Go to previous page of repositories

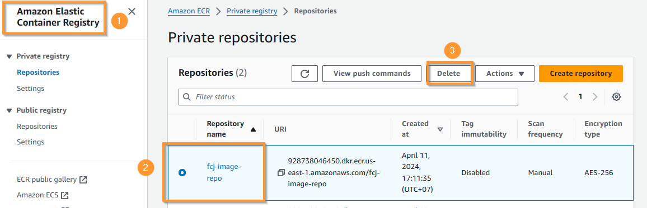pyautogui.click(x=566, y=97)
